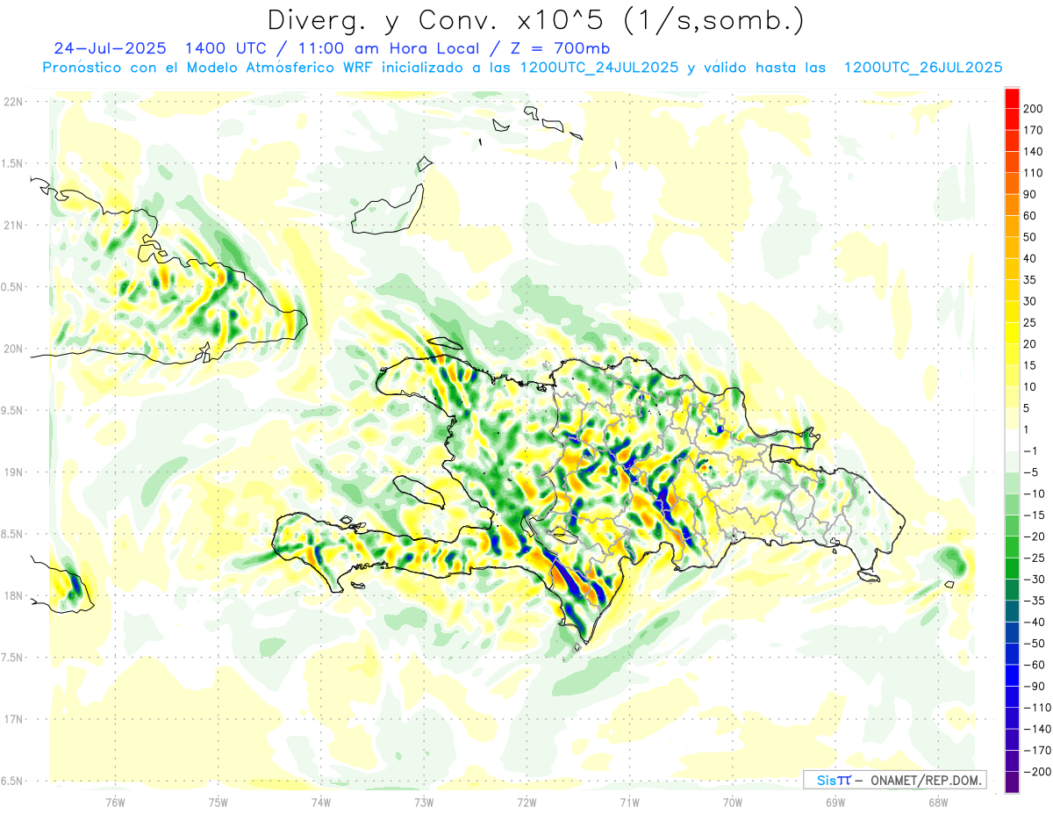
Task: Click the colorbar label "-110"
Action: [1037, 708]
